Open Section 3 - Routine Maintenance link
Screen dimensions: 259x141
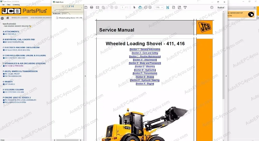point(145,56)
